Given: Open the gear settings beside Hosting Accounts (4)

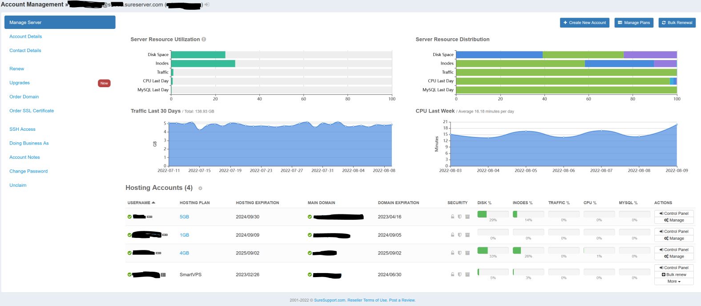Looking at the screenshot, I should click(x=200, y=189).
